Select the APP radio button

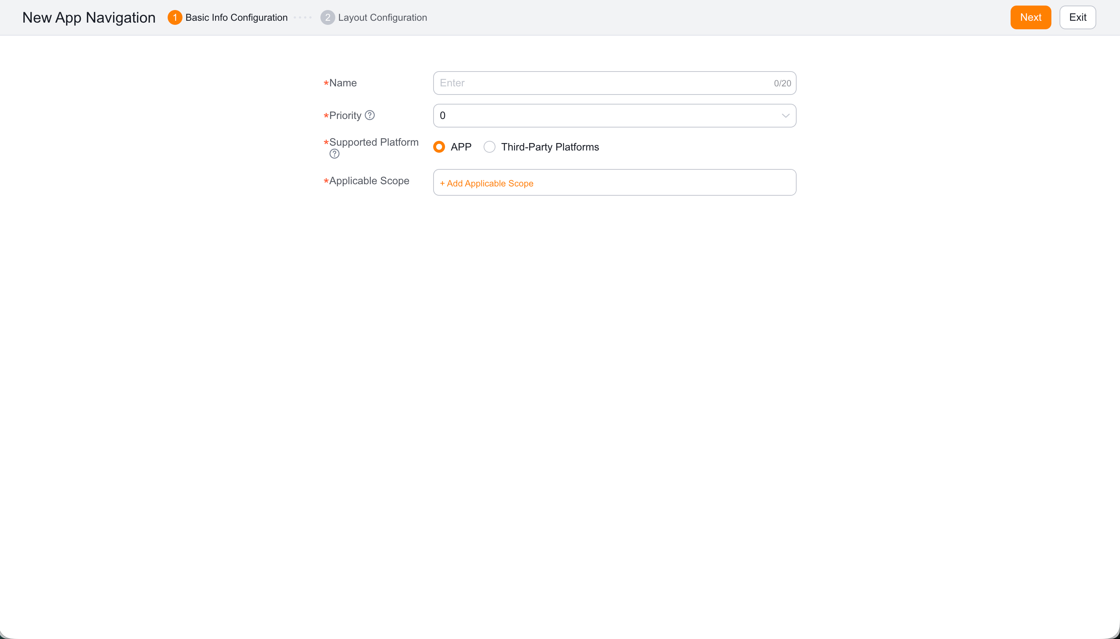click(439, 147)
